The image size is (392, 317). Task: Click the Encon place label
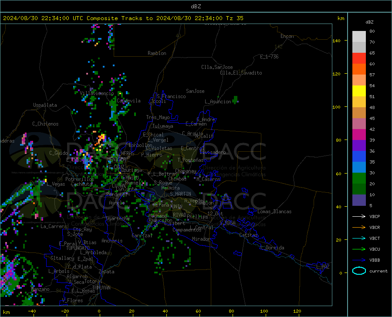[287, 36]
